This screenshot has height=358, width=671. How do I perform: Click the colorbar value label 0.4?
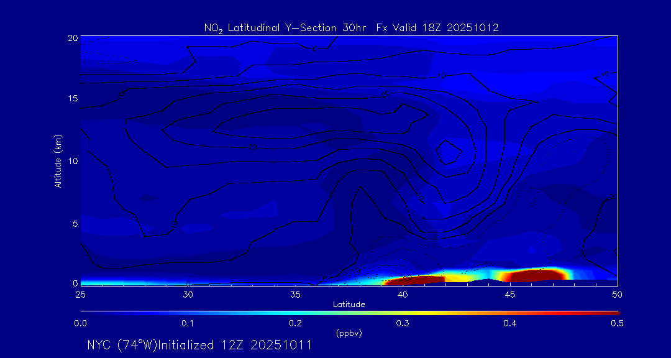tap(509, 324)
